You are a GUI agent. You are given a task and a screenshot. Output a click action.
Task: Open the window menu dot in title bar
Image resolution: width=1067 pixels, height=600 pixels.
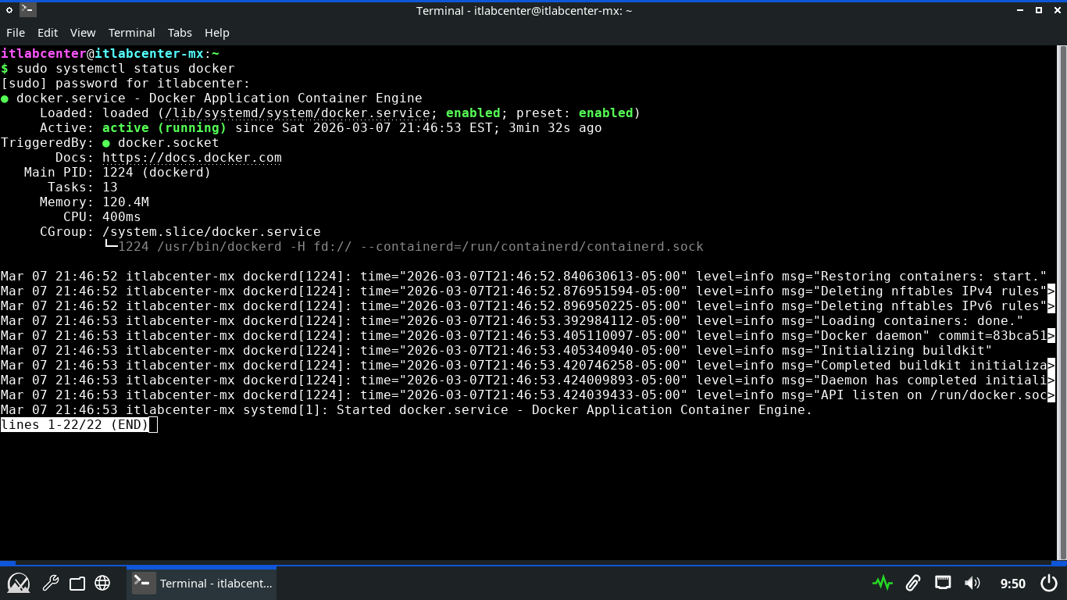9,10
